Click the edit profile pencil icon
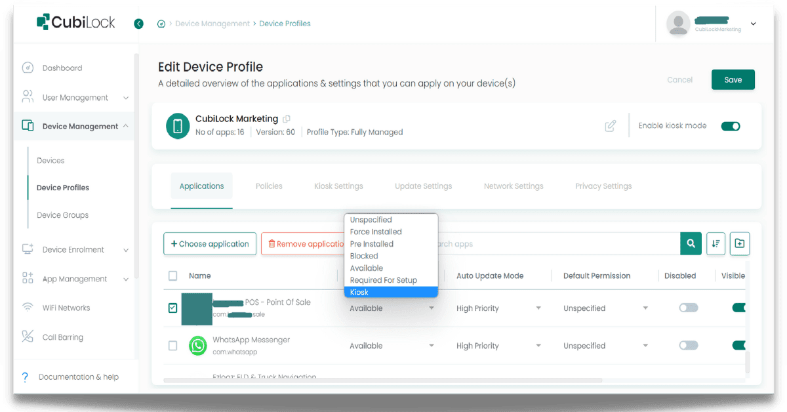787x412 pixels. 611,126
